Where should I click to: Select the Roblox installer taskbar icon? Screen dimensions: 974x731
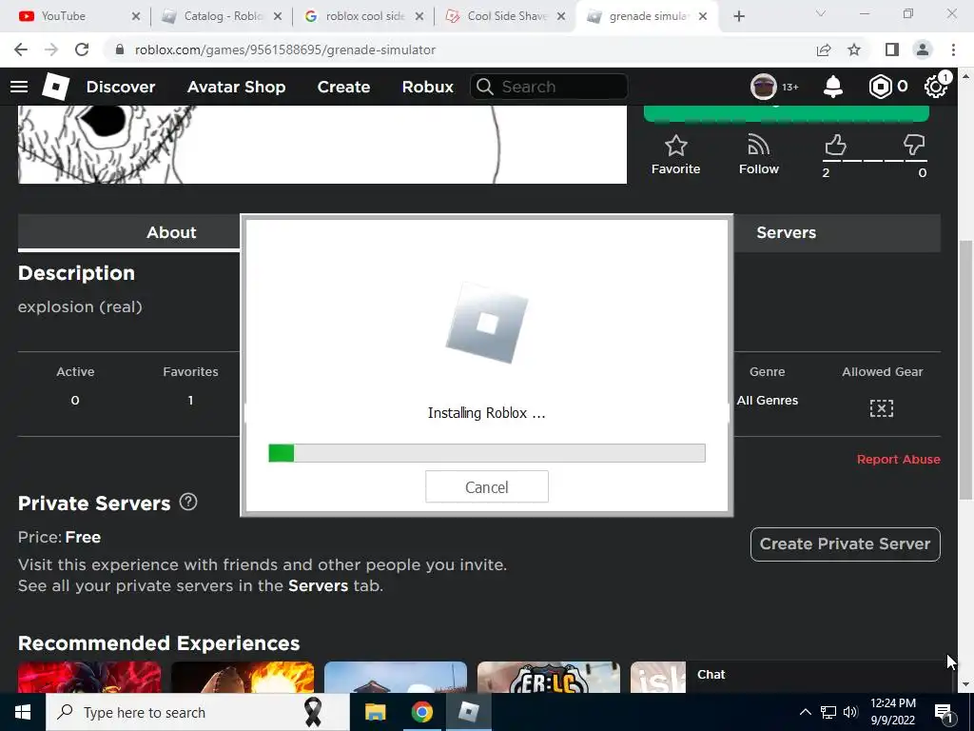point(468,712)
